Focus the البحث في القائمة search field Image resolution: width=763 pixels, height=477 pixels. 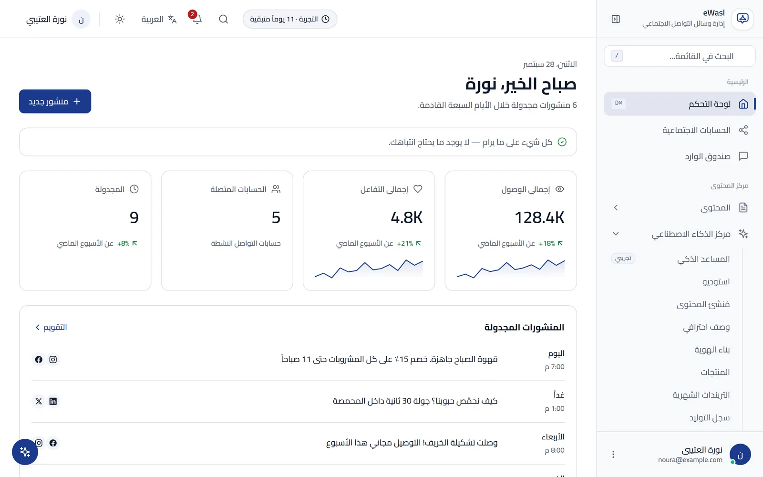(680, 56)
